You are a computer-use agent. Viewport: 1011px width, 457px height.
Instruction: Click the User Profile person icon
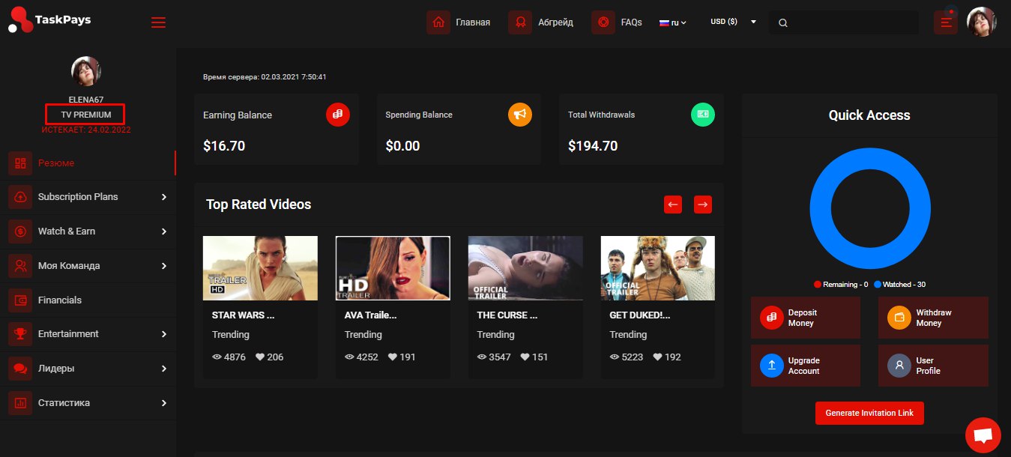coord(899,366)
